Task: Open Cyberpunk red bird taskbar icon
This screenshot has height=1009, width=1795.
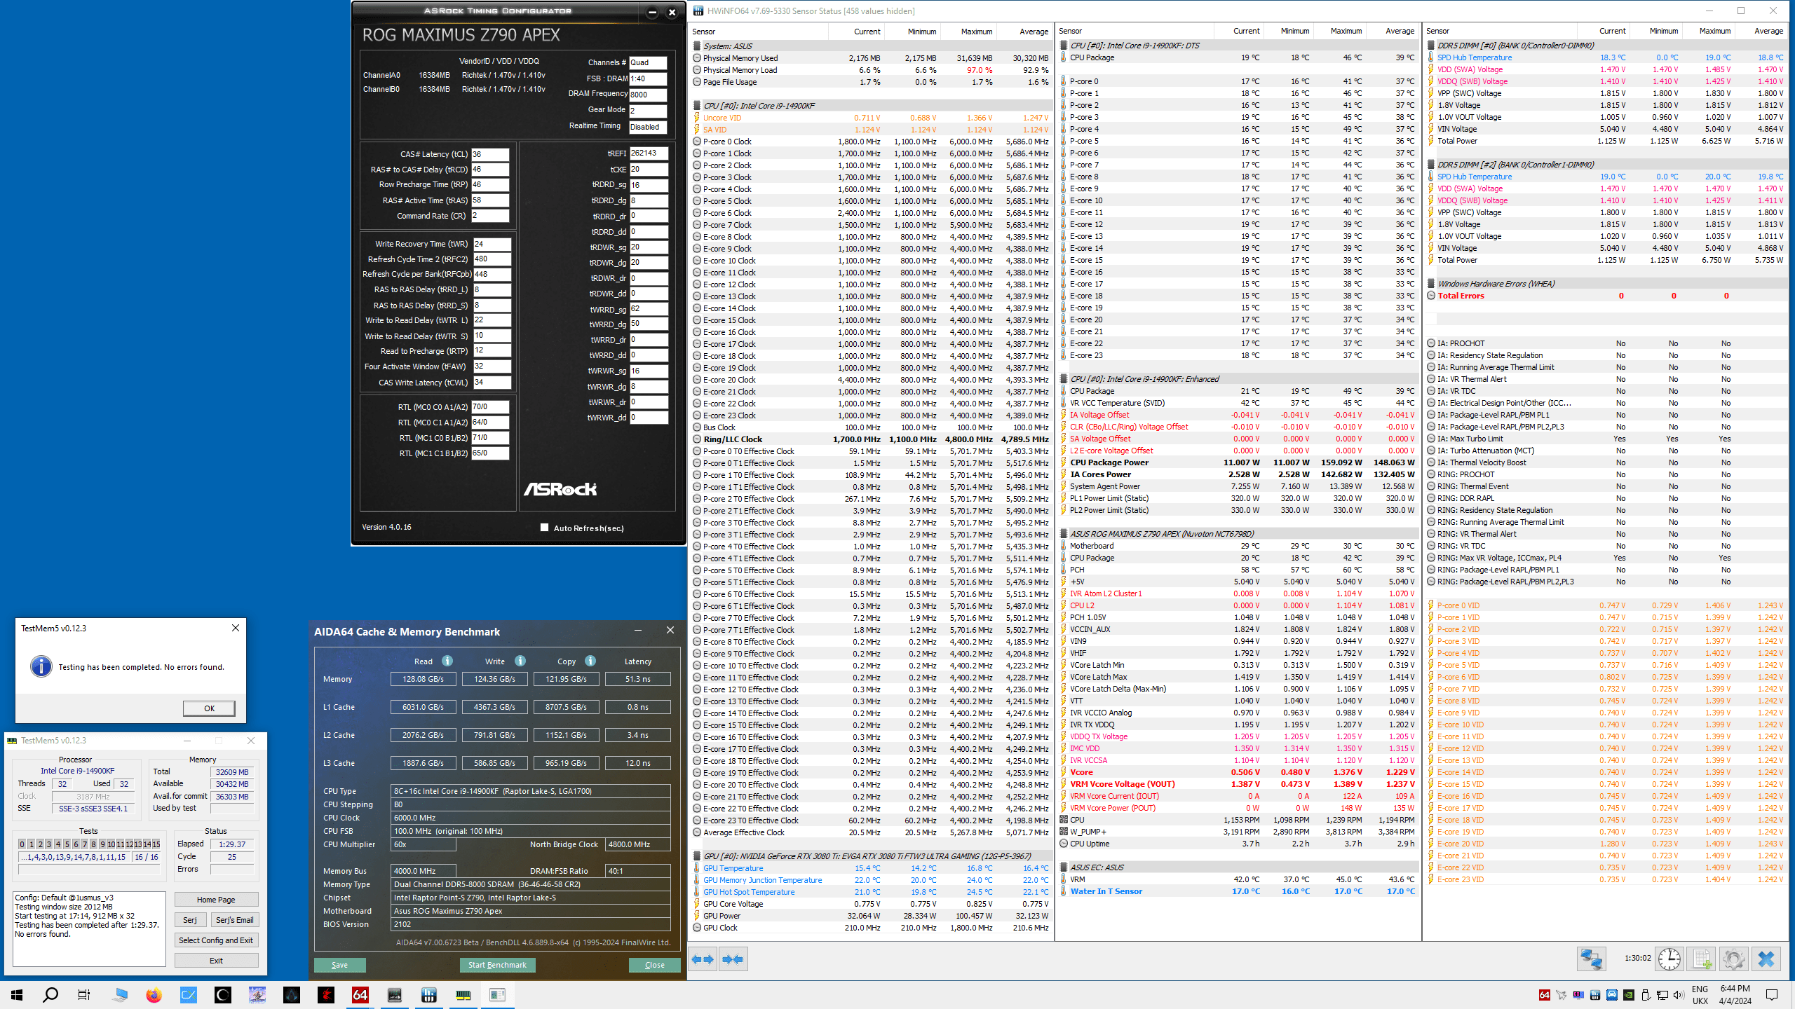Action: (x=325, y=995)
